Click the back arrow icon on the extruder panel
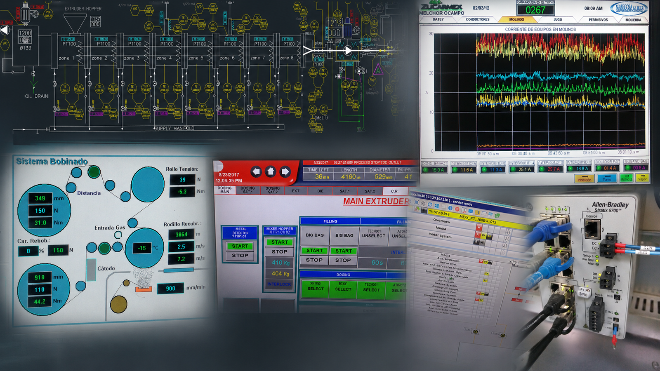Image resolution: width=660 pixels, height=371 pixels. (x=256, y=171)
